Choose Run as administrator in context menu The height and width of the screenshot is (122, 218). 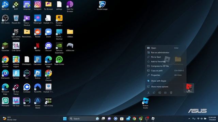pyautogui.click(x=166, y=53)
